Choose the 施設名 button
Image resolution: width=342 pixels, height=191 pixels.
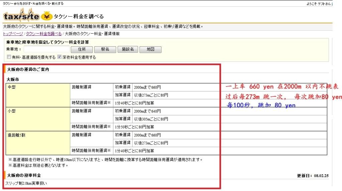point(128,49)
